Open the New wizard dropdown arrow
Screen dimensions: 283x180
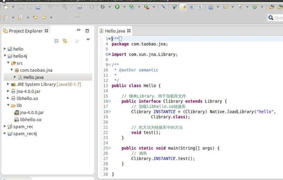pyautogui.click(x=13, y=7)
